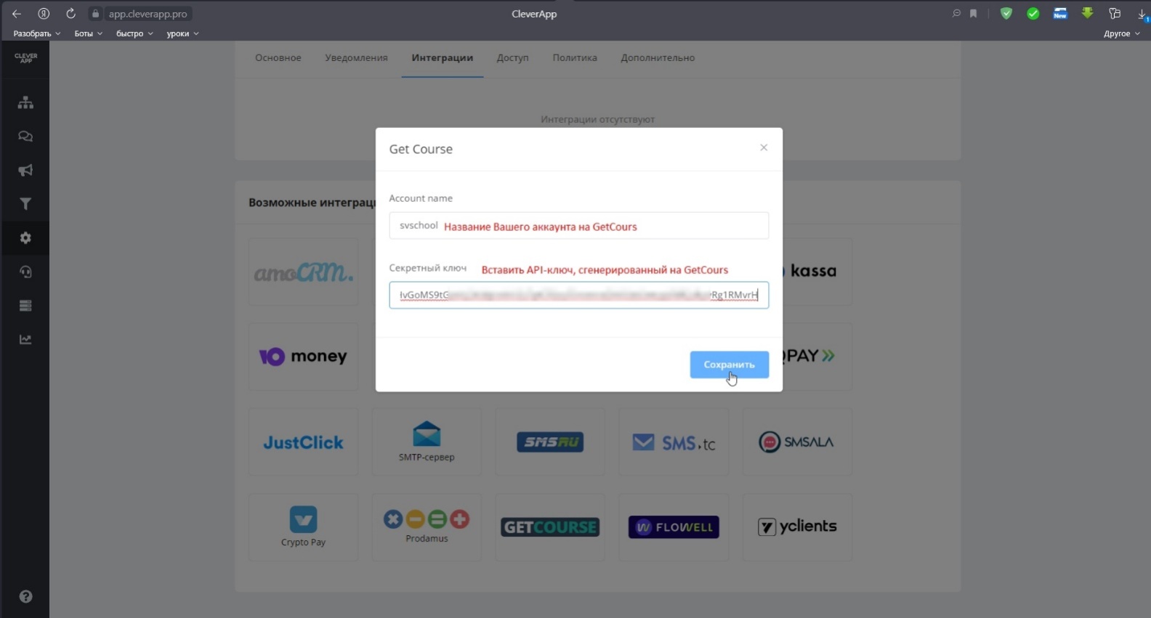Image resolution: width=1151 pixels, height=618 pixels.
Task: Expand the Боты bookmarks folder
Action: coord(88,33)
